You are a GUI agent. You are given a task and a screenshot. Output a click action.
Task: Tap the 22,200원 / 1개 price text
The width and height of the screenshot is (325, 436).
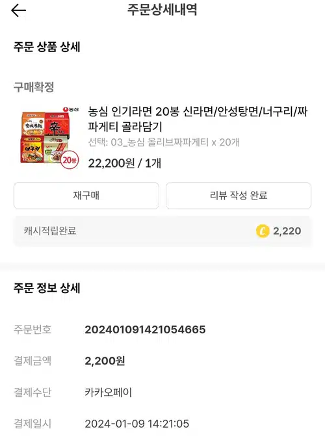click(x=125, y=163)
